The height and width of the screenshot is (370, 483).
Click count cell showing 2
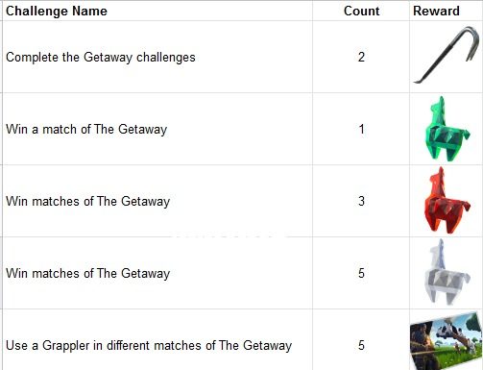click(361, 57)
